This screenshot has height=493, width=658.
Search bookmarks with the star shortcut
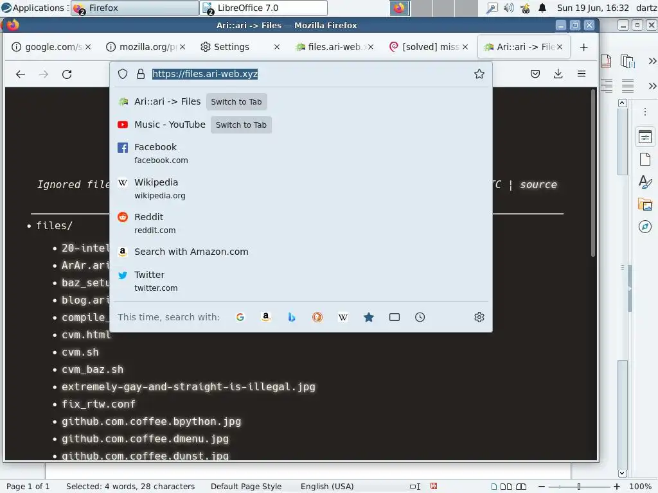[368, 317]
